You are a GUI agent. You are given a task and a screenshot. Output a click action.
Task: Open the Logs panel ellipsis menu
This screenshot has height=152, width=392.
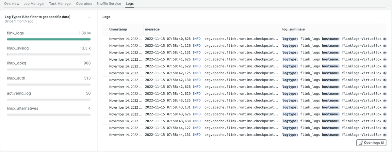tap(383, 18)
